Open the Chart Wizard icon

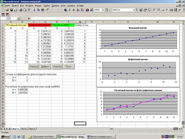pos(87,10)
